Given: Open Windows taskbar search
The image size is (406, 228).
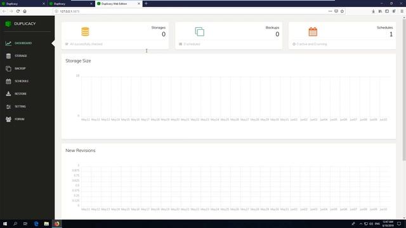Looking at the screenshot, I should coord(15,224).
